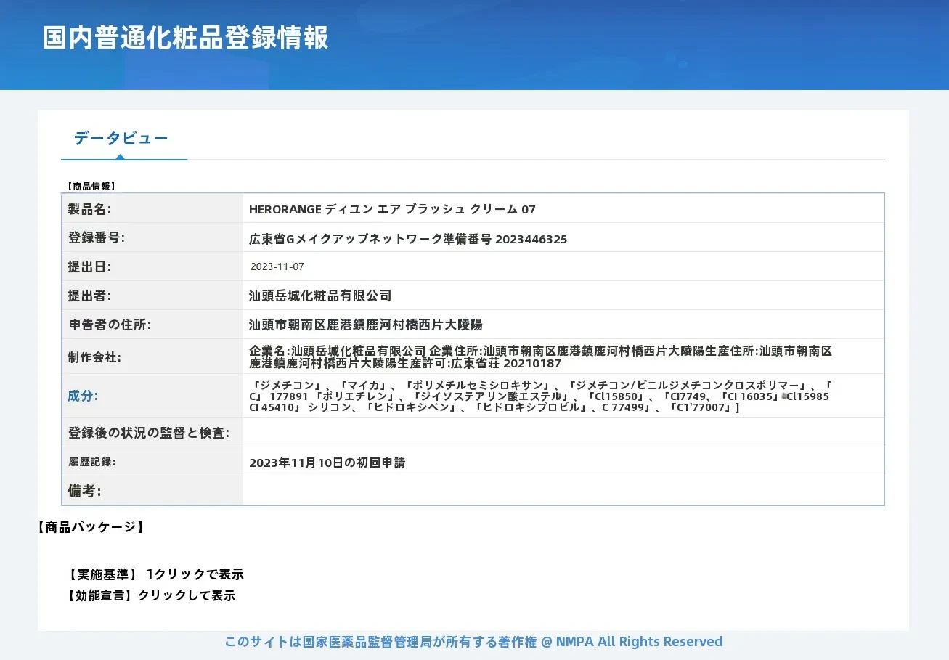Select registration number value ending 2023446325
The width and height of the screenshot is (949, 660).
[408, 239]
